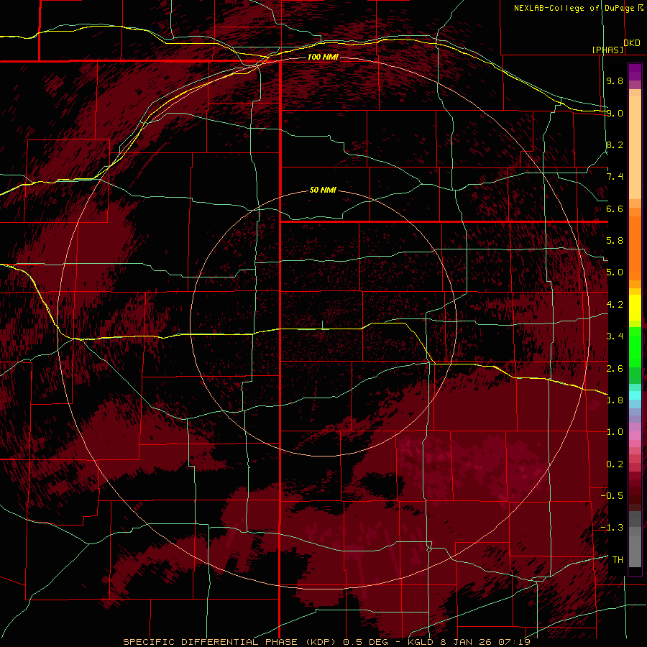The width and height of the screenshot is (647, 647).
Task: Click the -1.3 value on the color scale
Action: (x=612, y=528)
